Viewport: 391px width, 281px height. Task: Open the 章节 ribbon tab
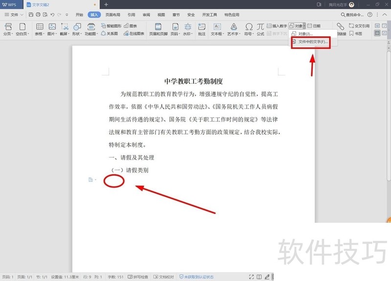pos(176,15)
